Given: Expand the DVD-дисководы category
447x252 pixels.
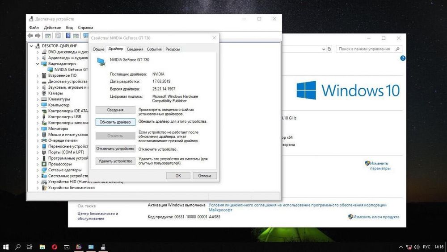Looking at the screenshot, I should (38, 52).
